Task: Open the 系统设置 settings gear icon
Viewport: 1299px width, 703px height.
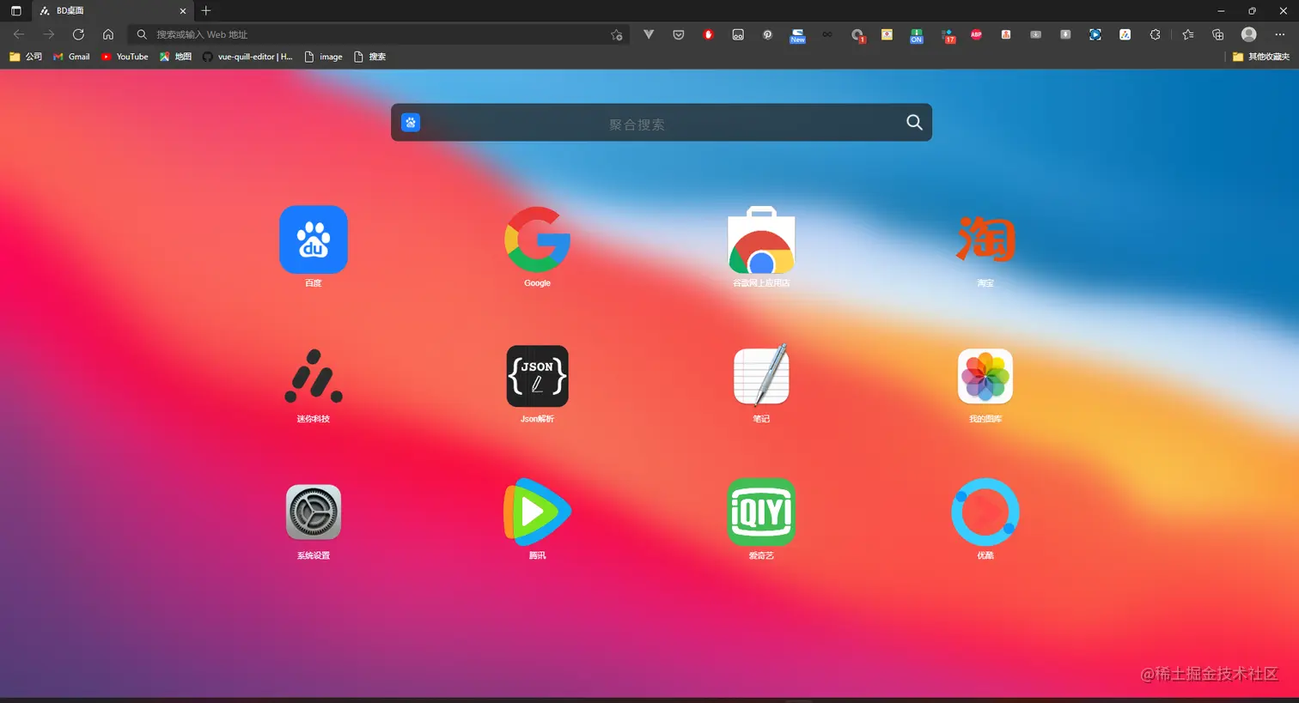Action: [314, 512]
